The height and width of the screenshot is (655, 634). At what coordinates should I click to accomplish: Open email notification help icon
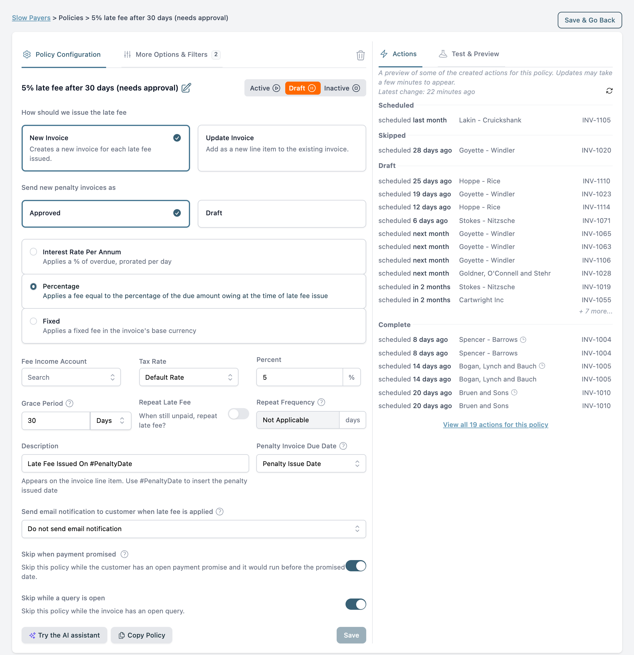(219, 512)
